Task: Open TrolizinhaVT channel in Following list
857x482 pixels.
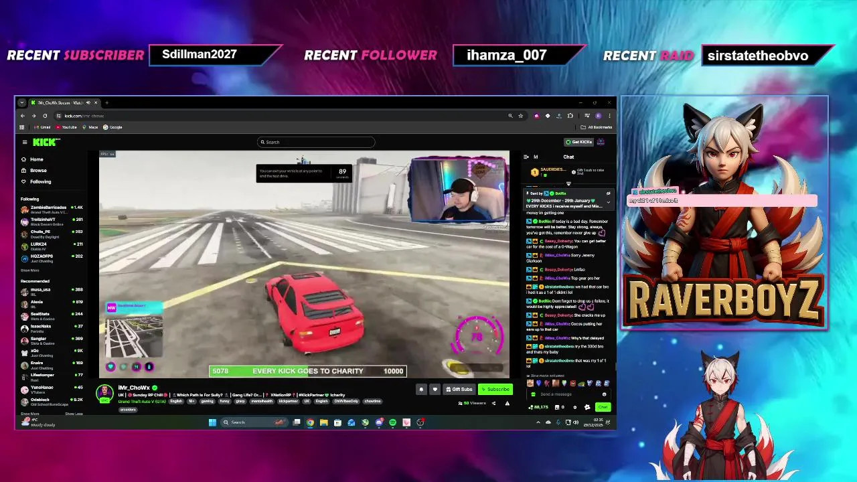Action: [x=52, y=221]
